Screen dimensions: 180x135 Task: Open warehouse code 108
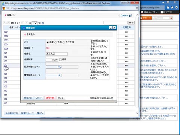tap(6, 82)
